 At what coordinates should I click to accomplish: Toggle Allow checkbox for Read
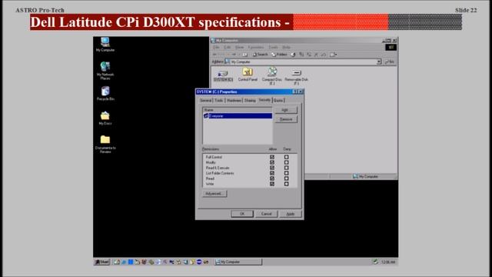(272, 179)
